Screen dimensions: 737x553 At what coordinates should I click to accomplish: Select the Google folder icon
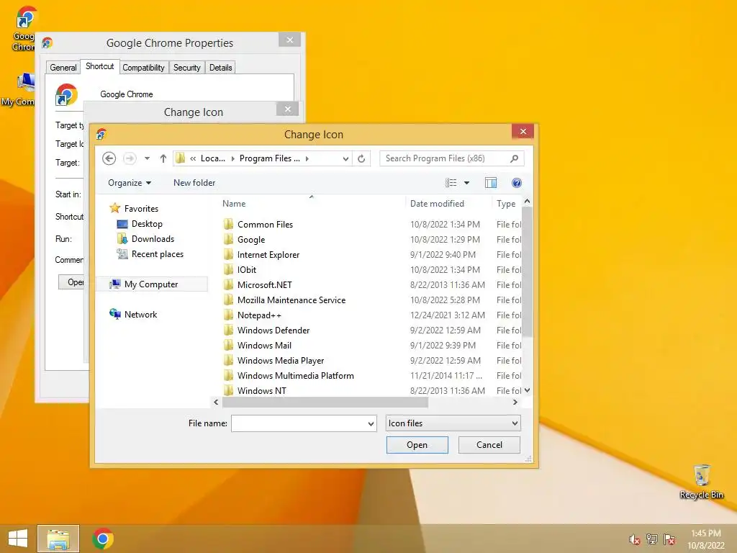coord(228,239)
